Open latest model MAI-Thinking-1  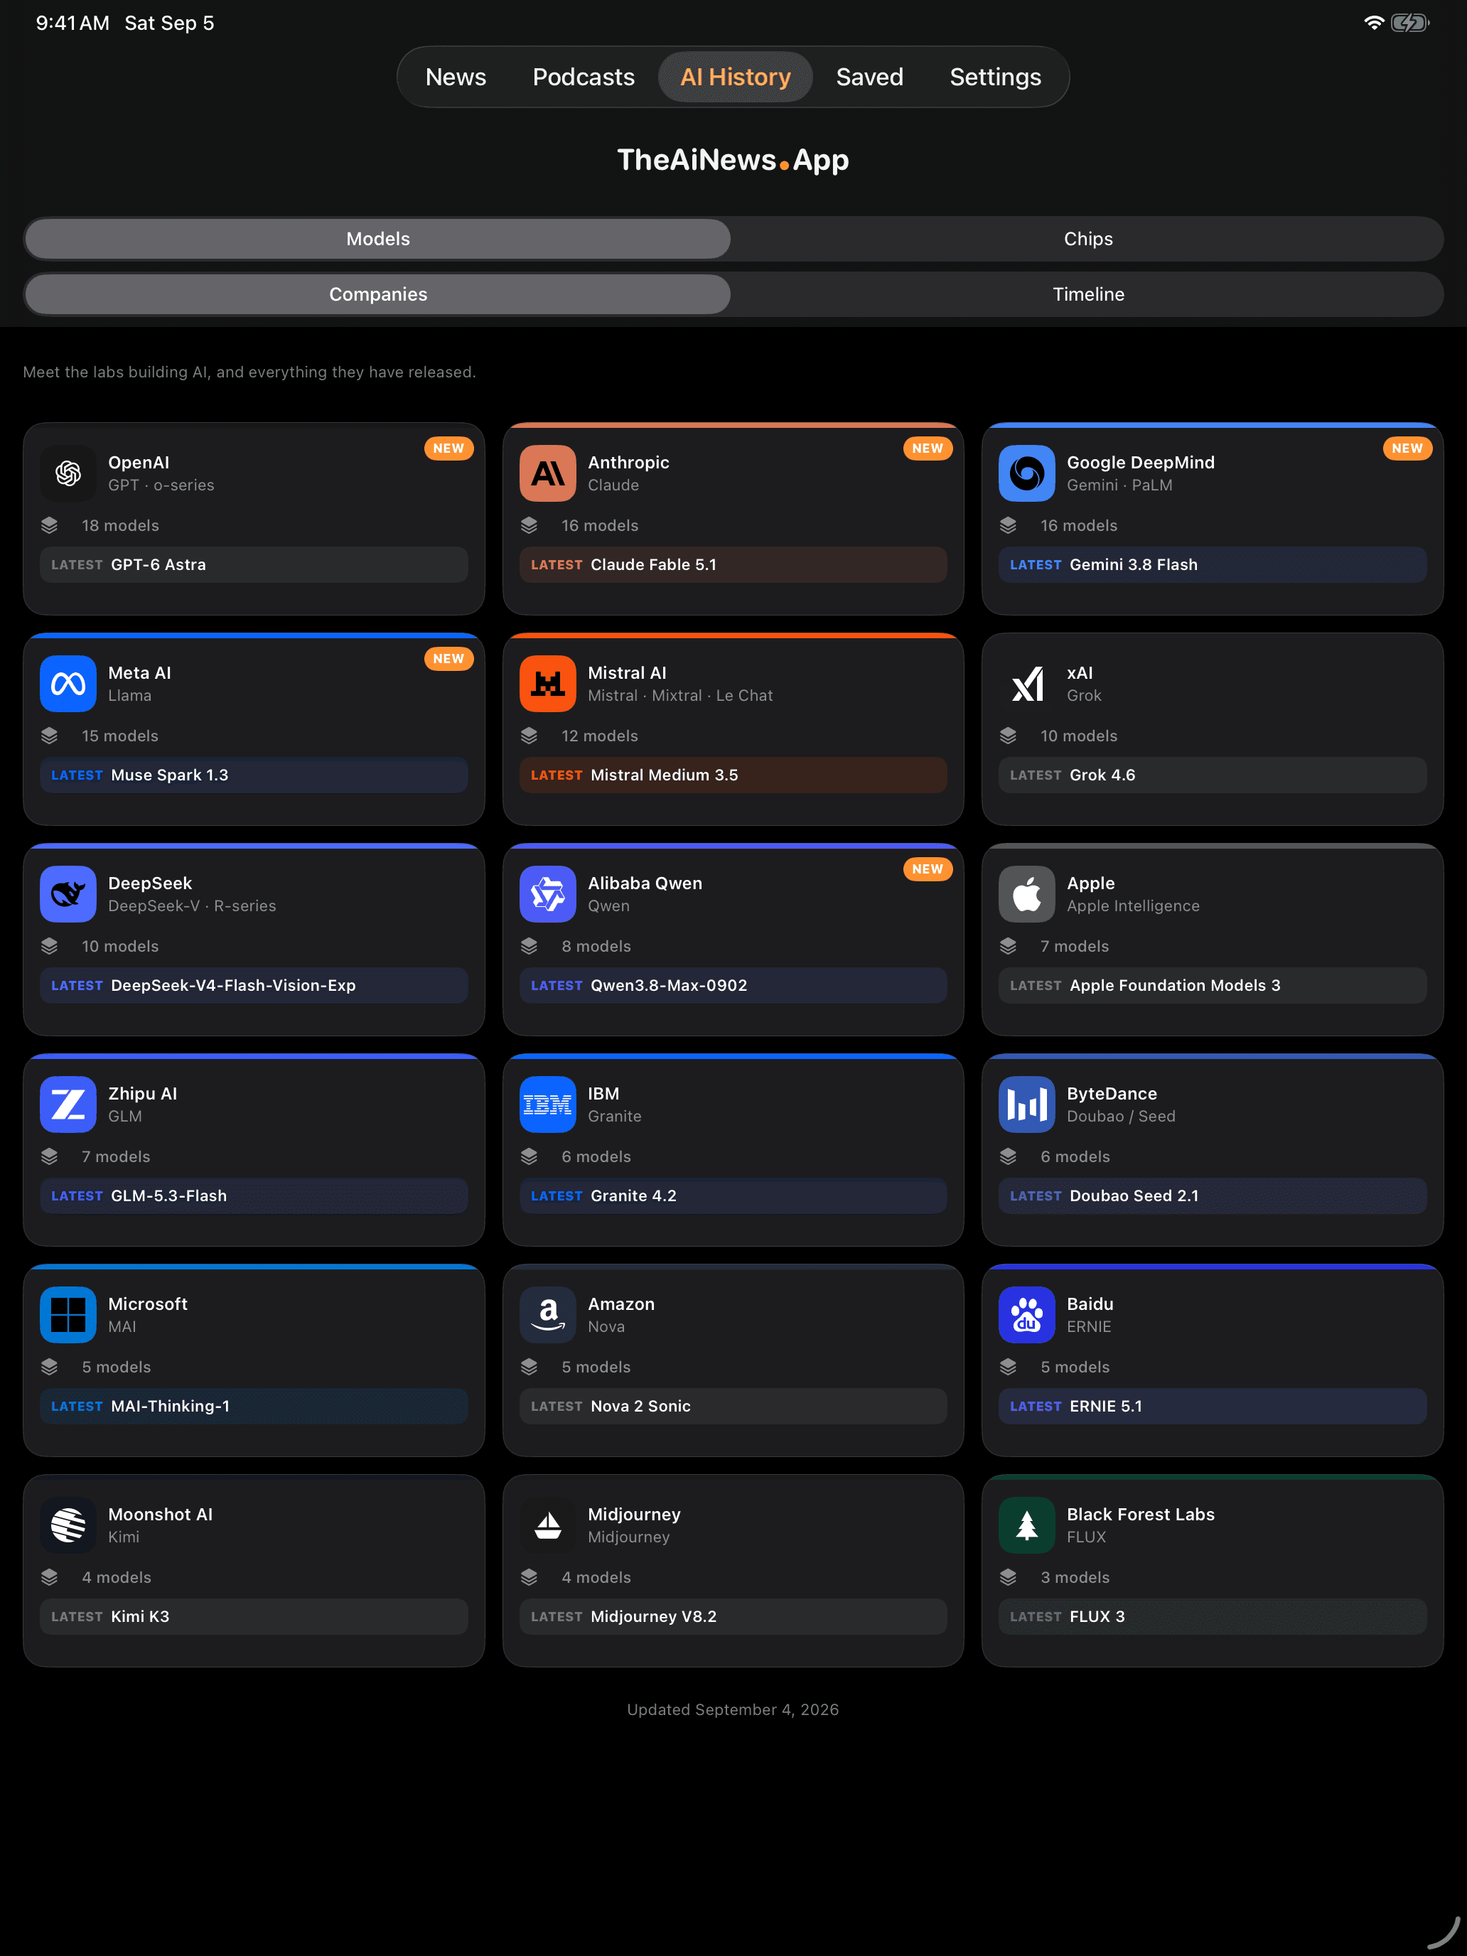point(254,1407)
